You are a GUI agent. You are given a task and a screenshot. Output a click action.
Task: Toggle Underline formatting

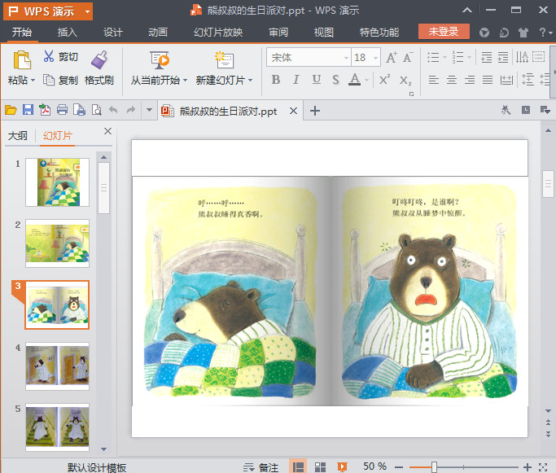click(x=315, y=80)
